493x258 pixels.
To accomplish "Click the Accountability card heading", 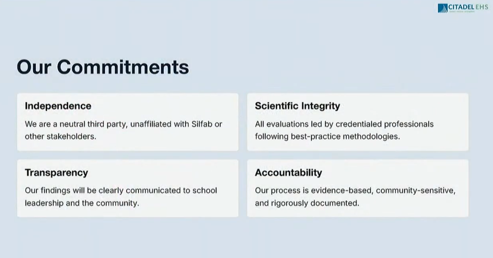I will (x=288, y=173).
